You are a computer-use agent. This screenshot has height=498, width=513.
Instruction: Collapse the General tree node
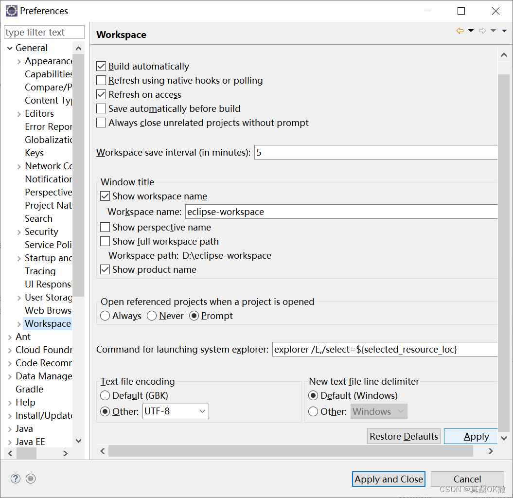pos(10,48)
